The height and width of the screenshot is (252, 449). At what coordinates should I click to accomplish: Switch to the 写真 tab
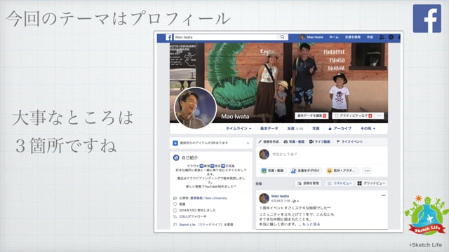click(x=316, y=129)
